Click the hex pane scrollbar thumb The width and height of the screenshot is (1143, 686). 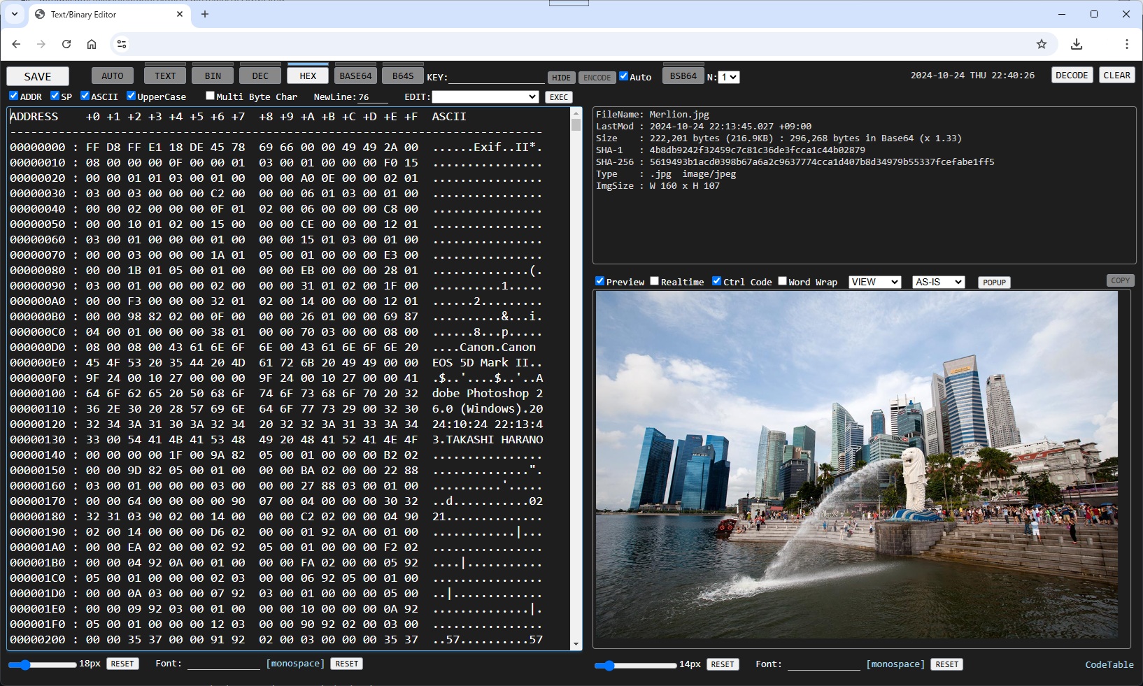(x=576, y=125)
